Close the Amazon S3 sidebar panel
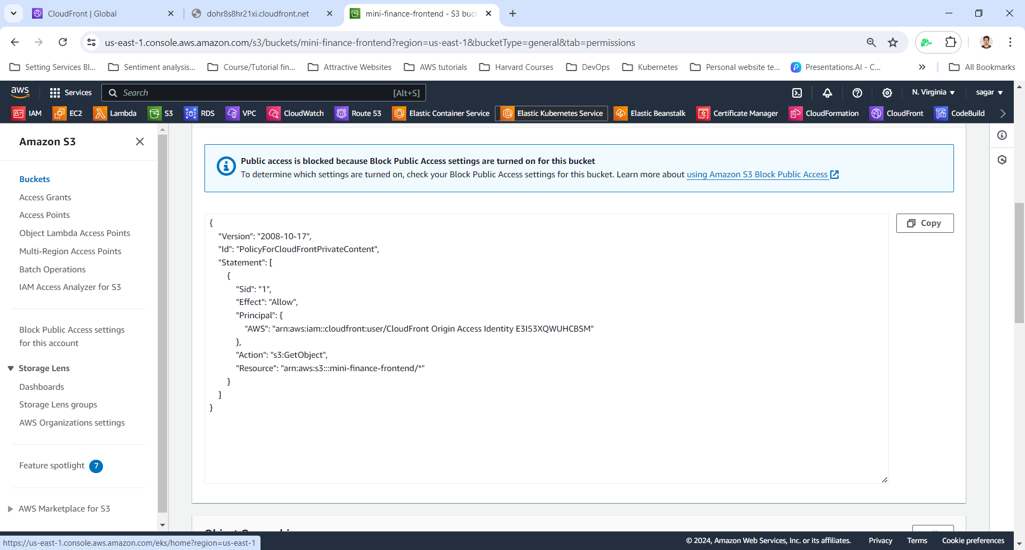Image resolution: width=1025 pixels, height=550 pixels. [x=140, y=142]
